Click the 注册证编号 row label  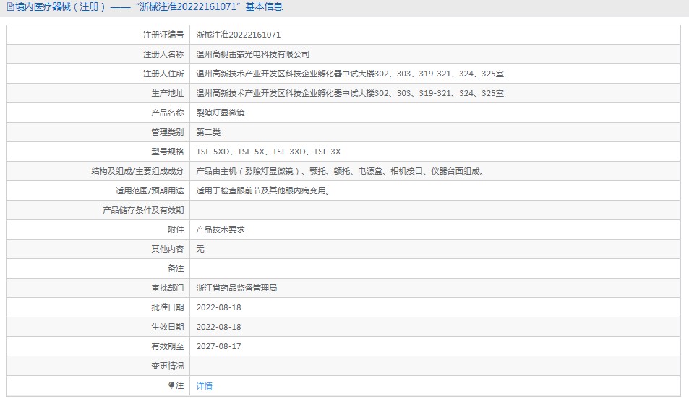(163, 35)
